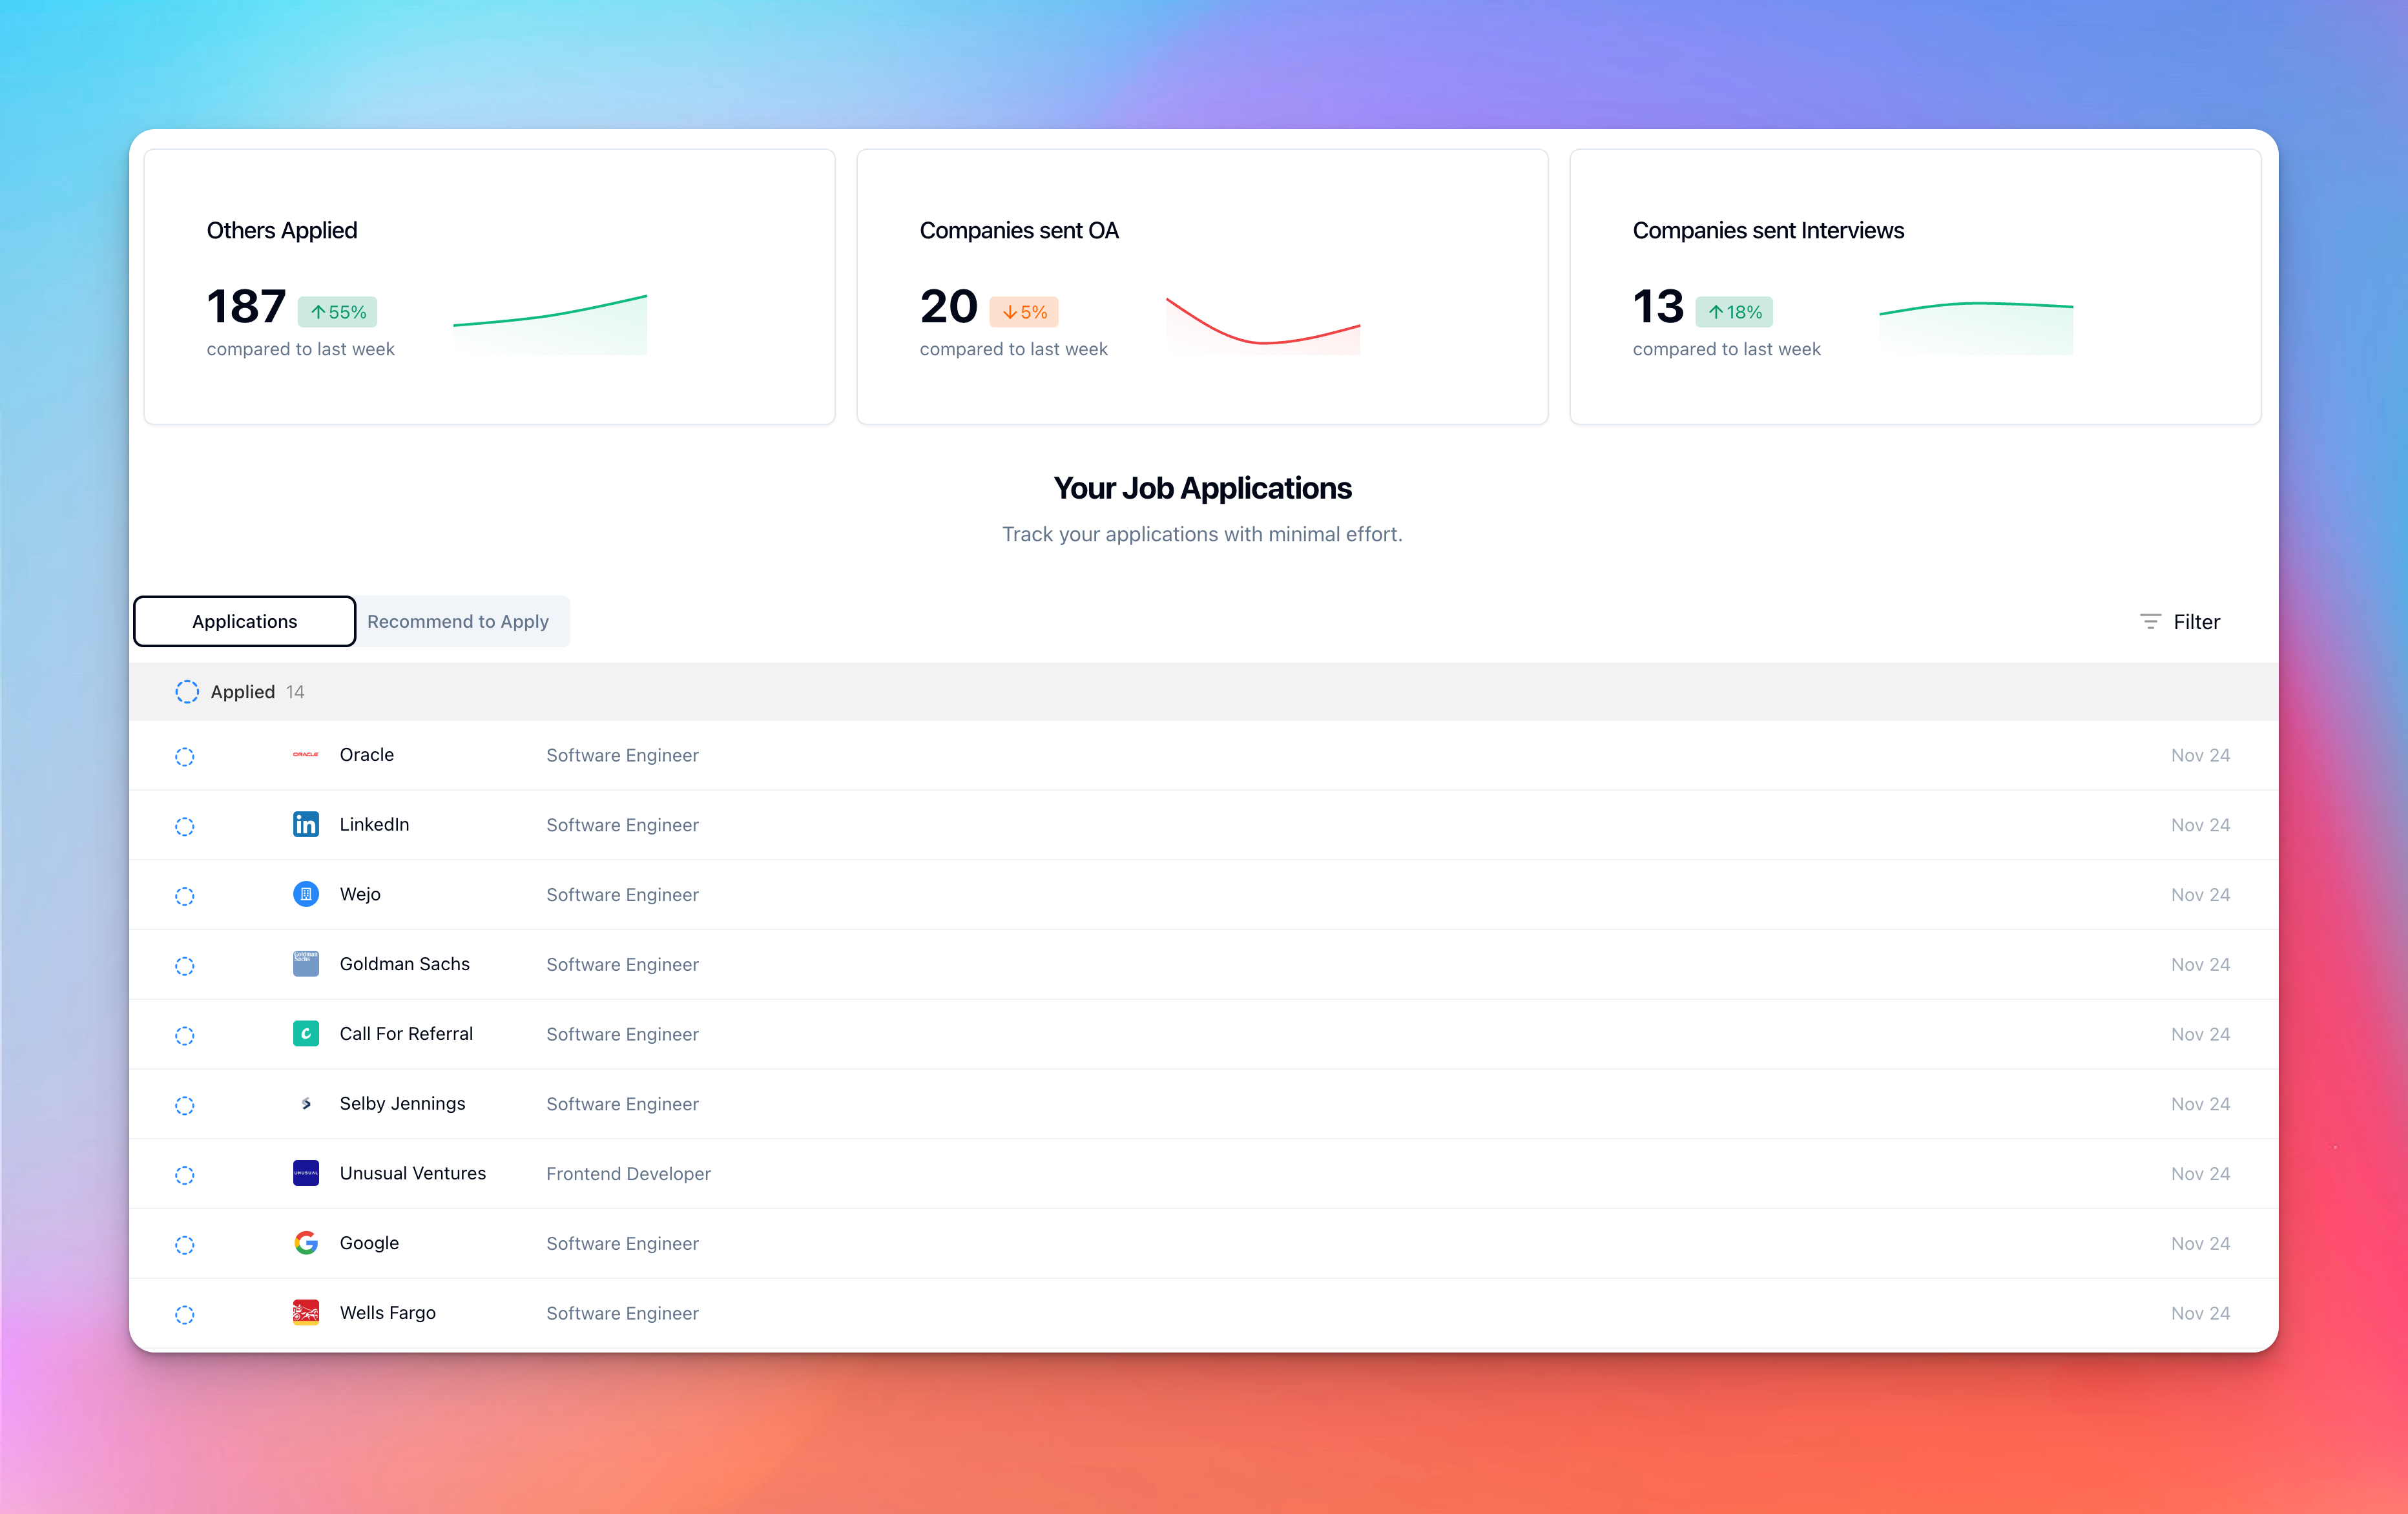Click the Wells Fargo logo icon
The image size is (2408, 1514).
click(305, 1312)
